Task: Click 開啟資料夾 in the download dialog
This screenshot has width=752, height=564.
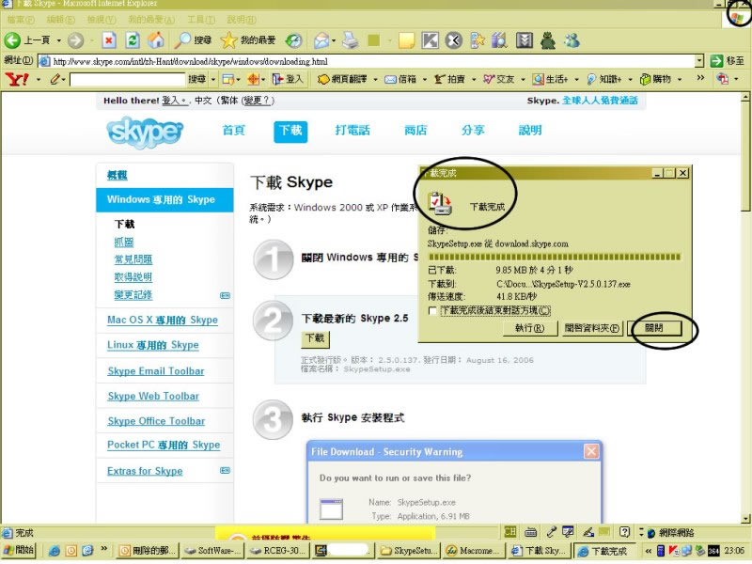Action: 592,328
